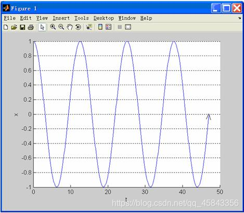Open the Window menu

tap(127, 18)
